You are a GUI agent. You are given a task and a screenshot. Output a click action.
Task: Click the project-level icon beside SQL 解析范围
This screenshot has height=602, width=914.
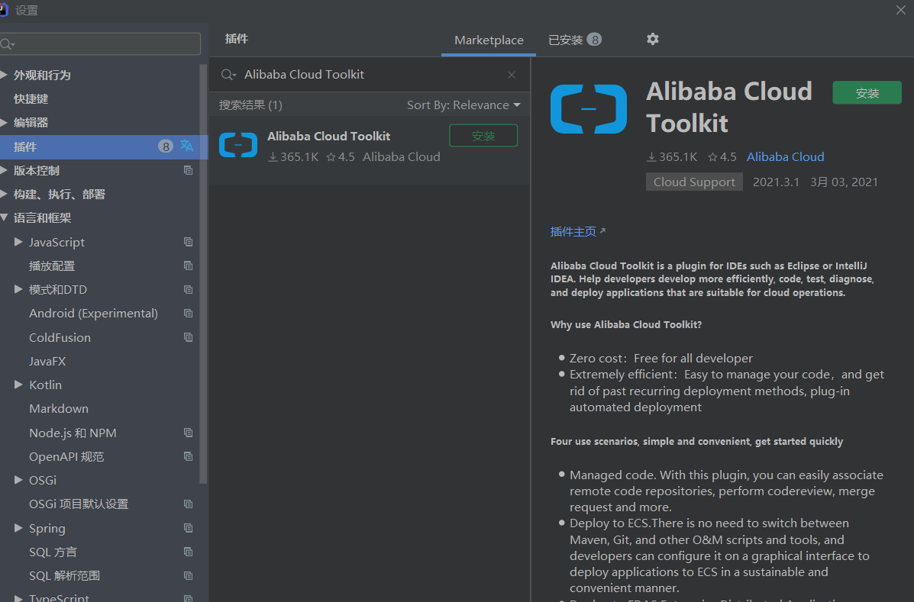click(x=188, y=576)
